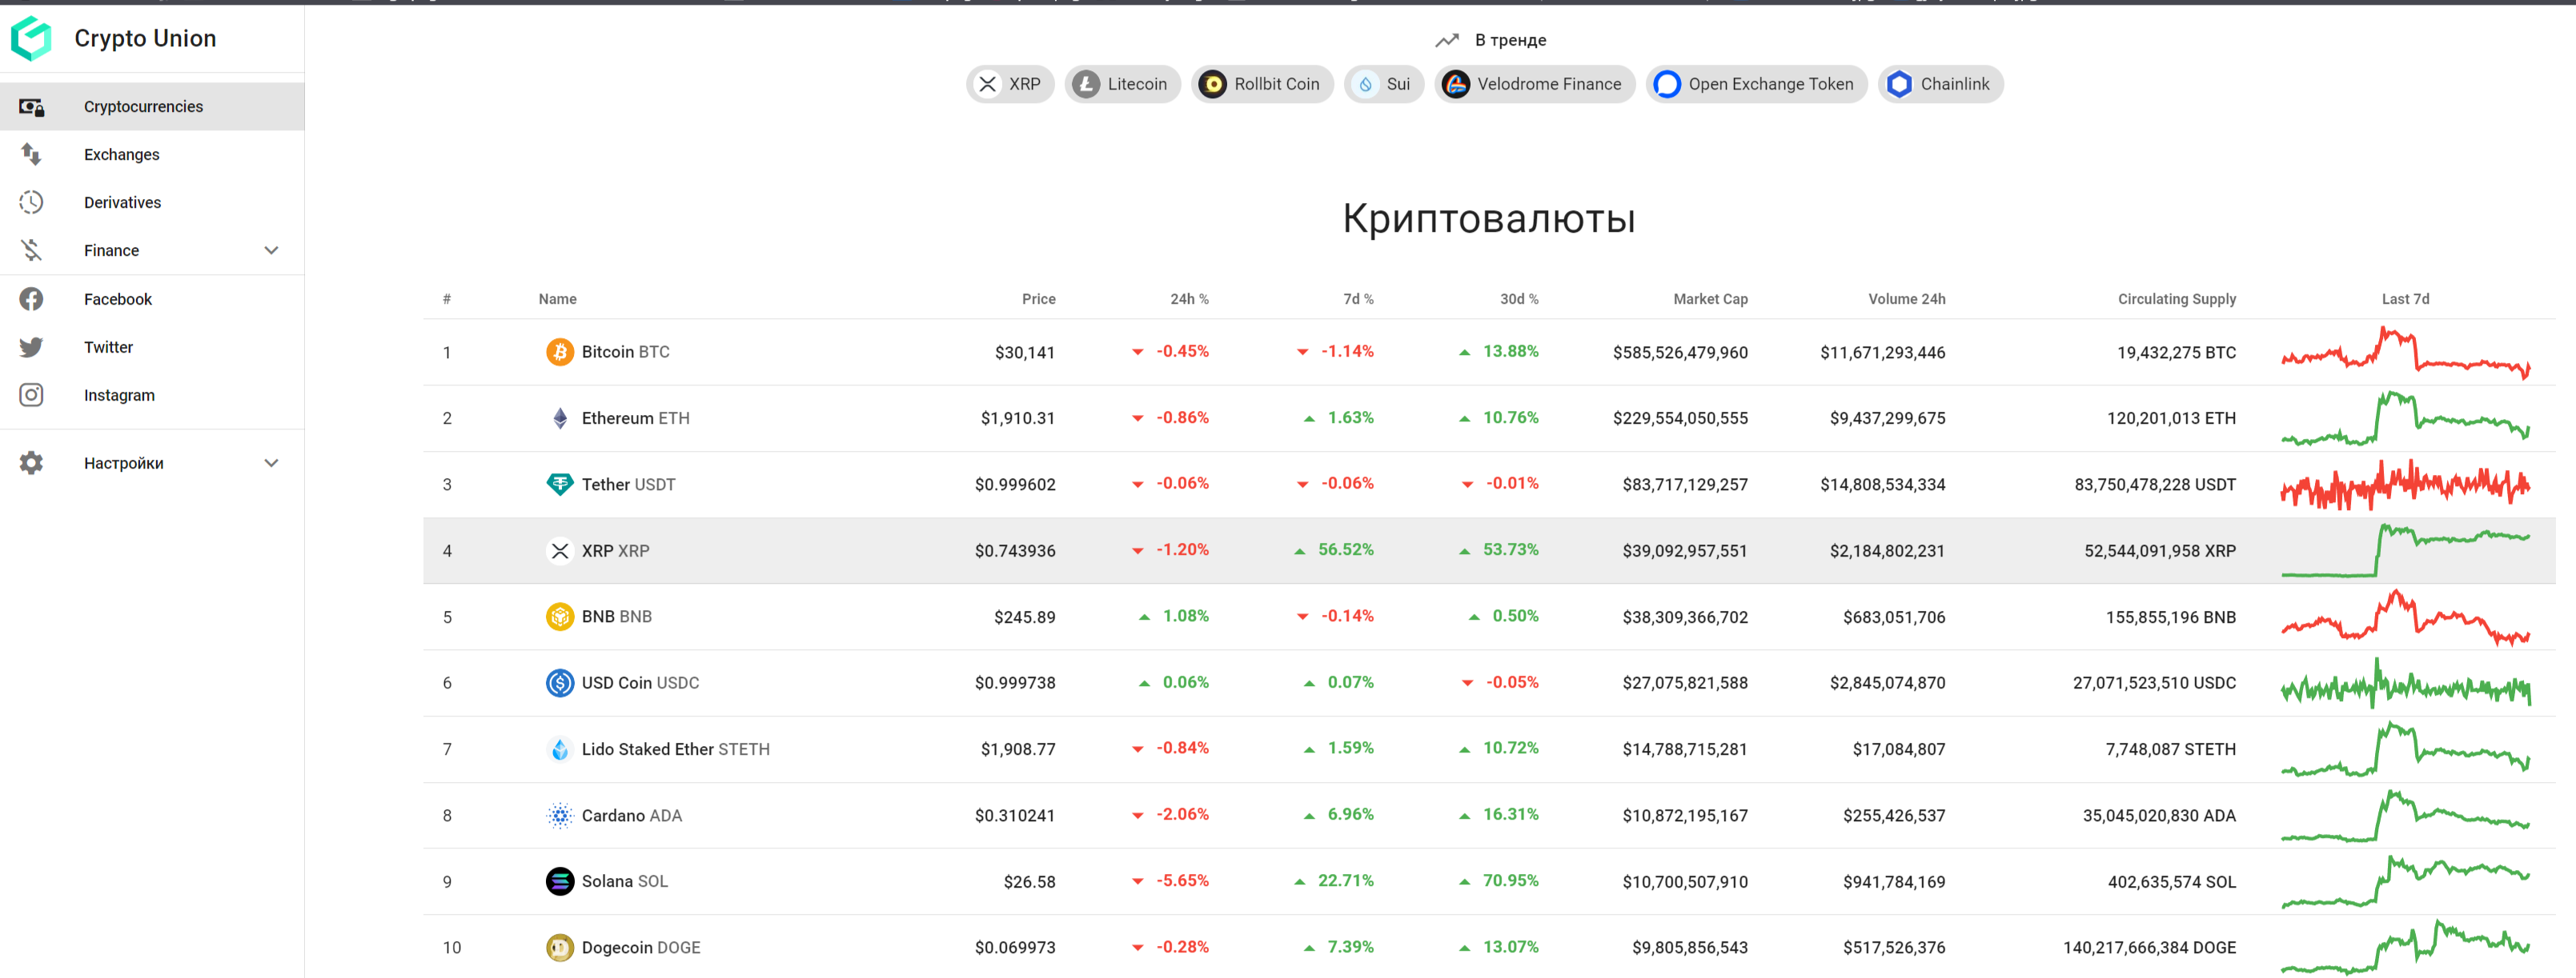Select the Chainlink trending chip
Viewport: 2576px width, 978px height.
click(x=1940, y=84)
